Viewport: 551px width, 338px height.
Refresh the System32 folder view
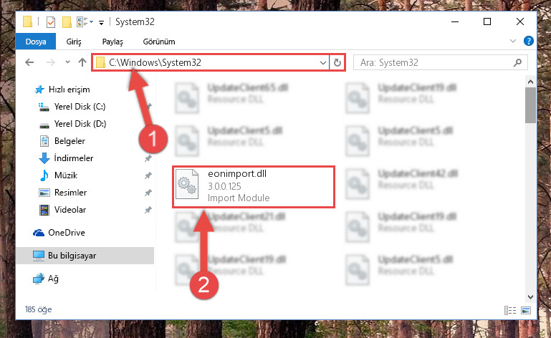[x=337, y=62]
